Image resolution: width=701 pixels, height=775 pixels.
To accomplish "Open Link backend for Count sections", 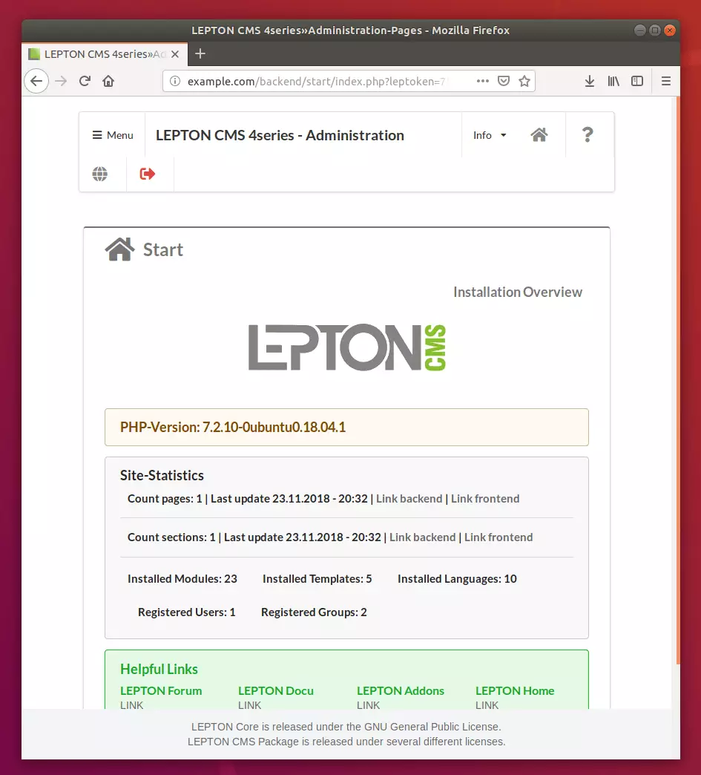I will point(422,537).
